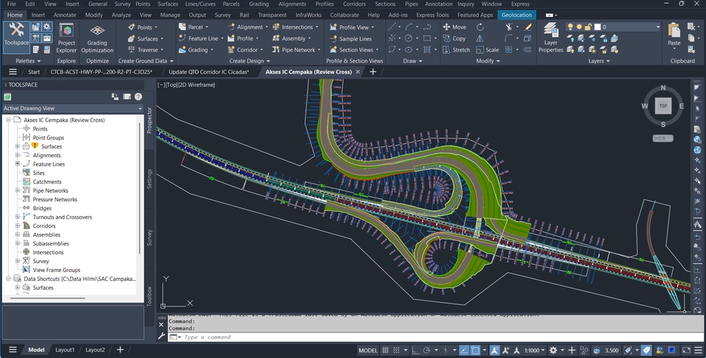Viewport: 706px width, 358px height.
Task: Open the Active Drawing View dropdown
Action: click(x=140, y=108)
